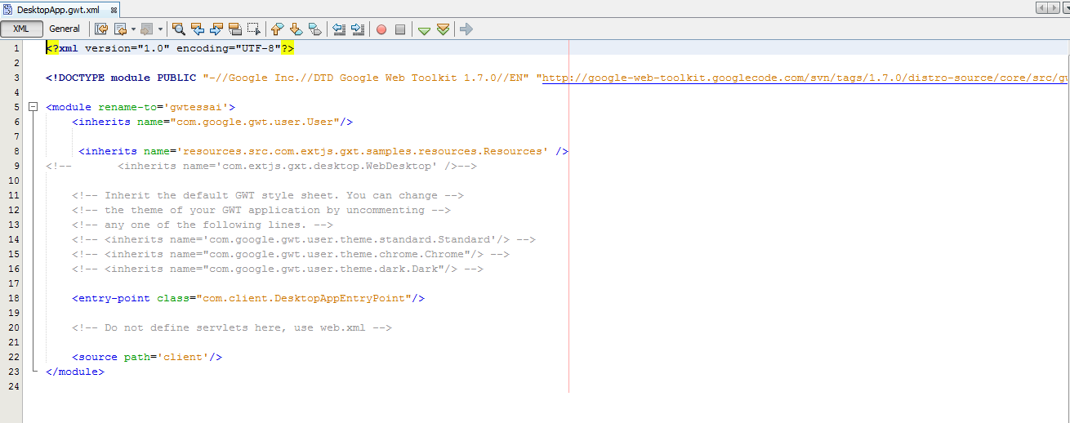
Task: Go to Find Previous Occurrence
Action: click(198, 29)
